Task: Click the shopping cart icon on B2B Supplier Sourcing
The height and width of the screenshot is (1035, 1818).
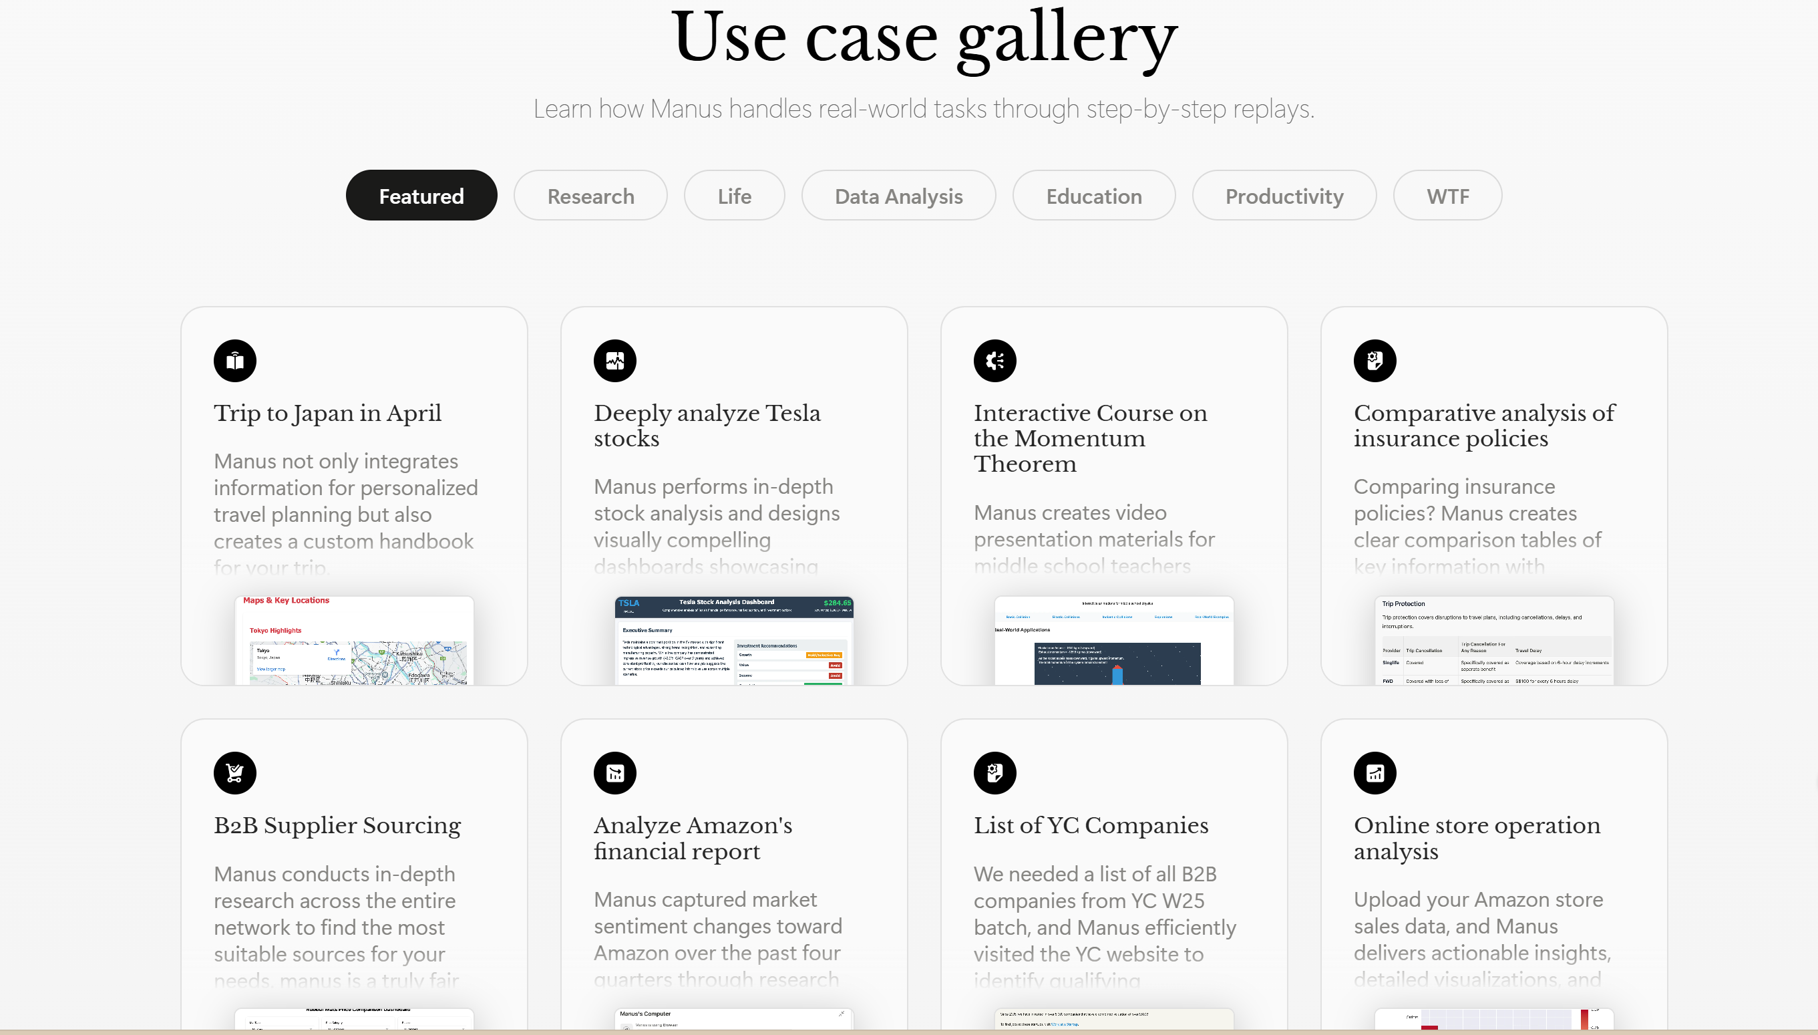Action: (x=234, y=772)
